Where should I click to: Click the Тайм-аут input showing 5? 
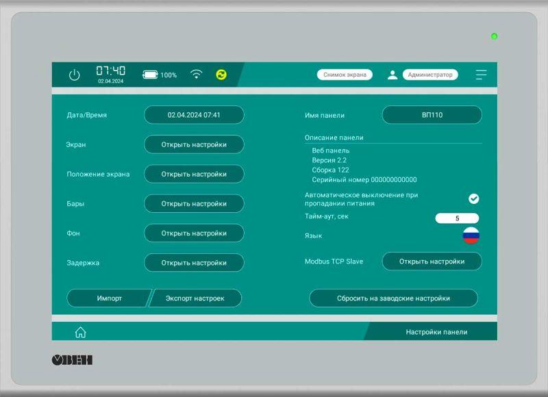point(458,217)
